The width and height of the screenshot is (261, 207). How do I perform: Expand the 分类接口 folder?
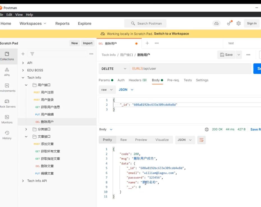[26, 129]
